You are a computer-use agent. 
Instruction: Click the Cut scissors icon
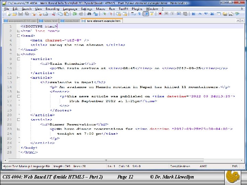pyautogui.click(x=54, y=14)
